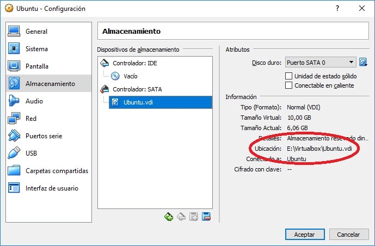375x246 pixels.
Task: Click the Carpetas compartidas folder icon
Action: click(x=14, y=170)
